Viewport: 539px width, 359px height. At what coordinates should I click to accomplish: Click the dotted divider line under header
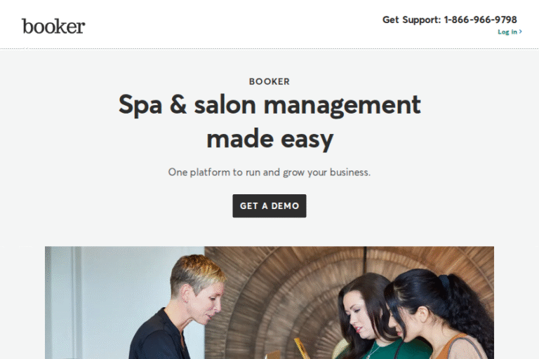tap(269, 49)
